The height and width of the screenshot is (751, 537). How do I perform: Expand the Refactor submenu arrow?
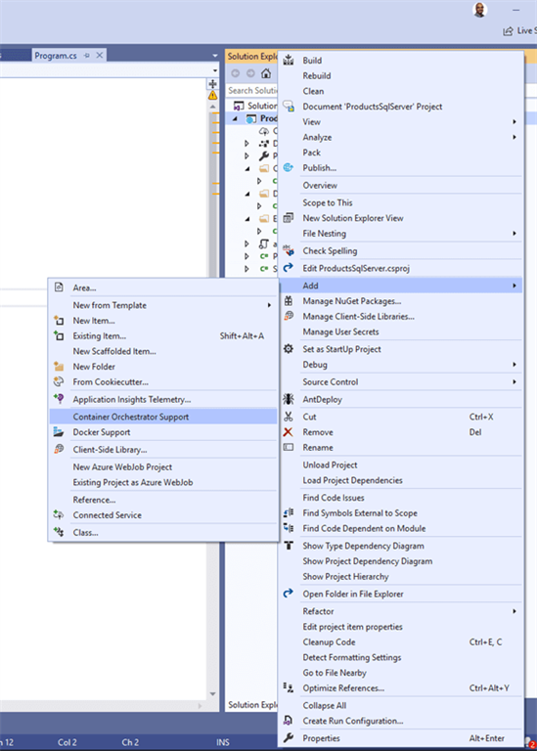(x=515, y=611)
